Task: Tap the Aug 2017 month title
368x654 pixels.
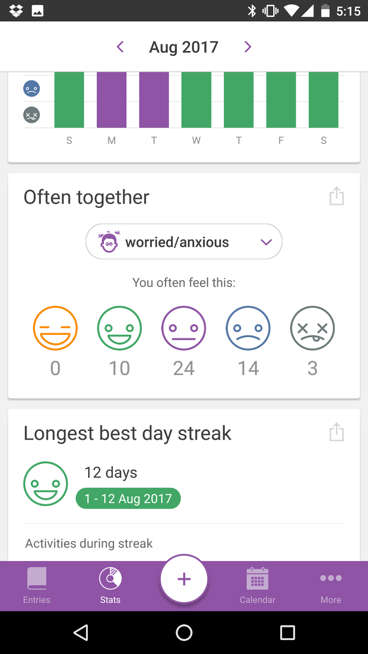Action: tap(184, 47)
